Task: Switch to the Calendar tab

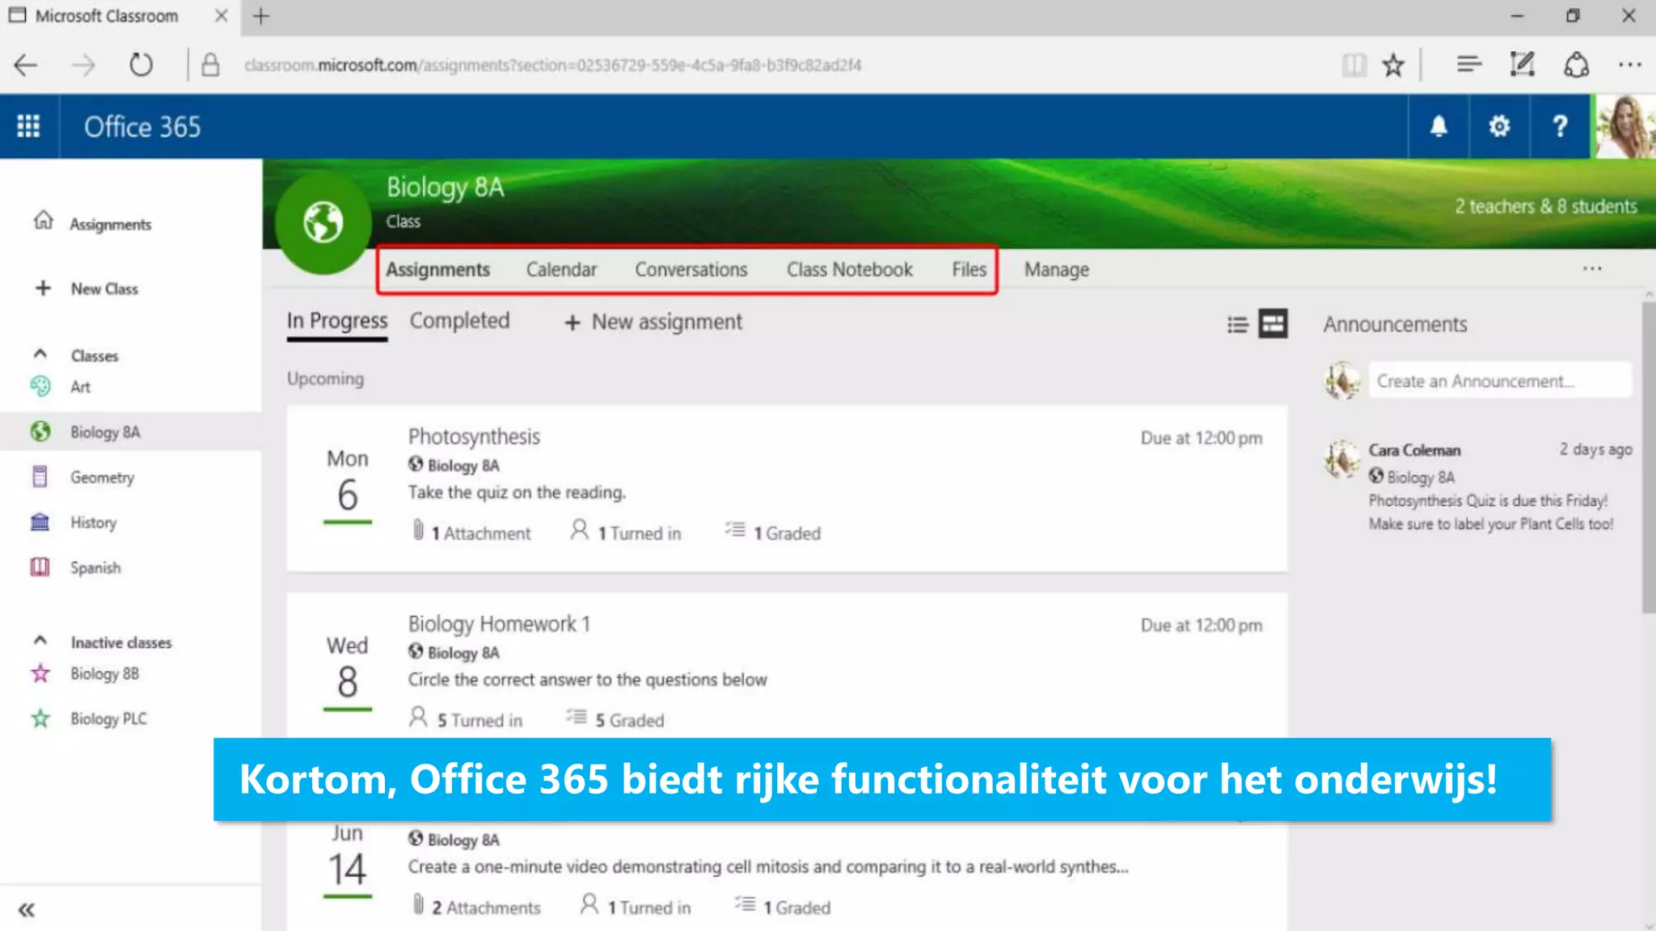Action: pyautogui.click(x=561, y=269)
